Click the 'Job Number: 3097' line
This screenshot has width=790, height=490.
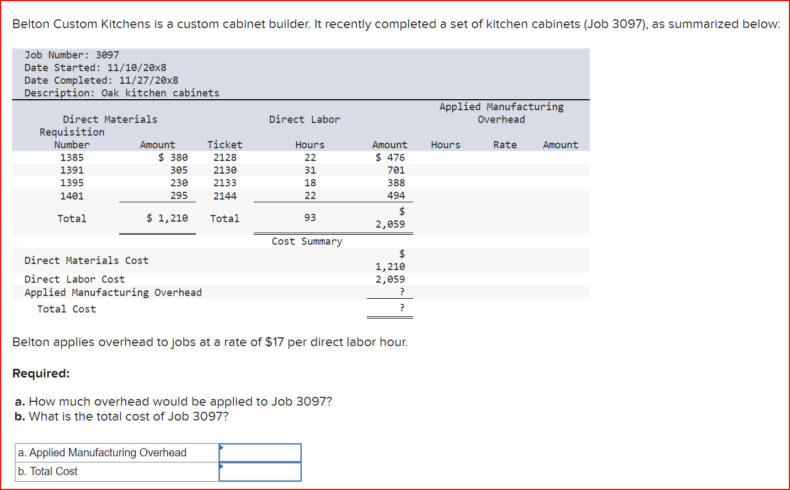[72, 55]
